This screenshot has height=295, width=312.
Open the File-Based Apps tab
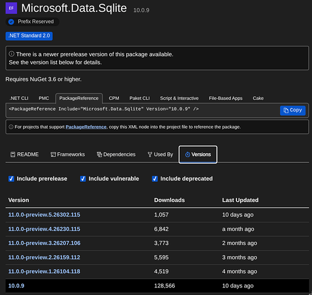point(226,99)
